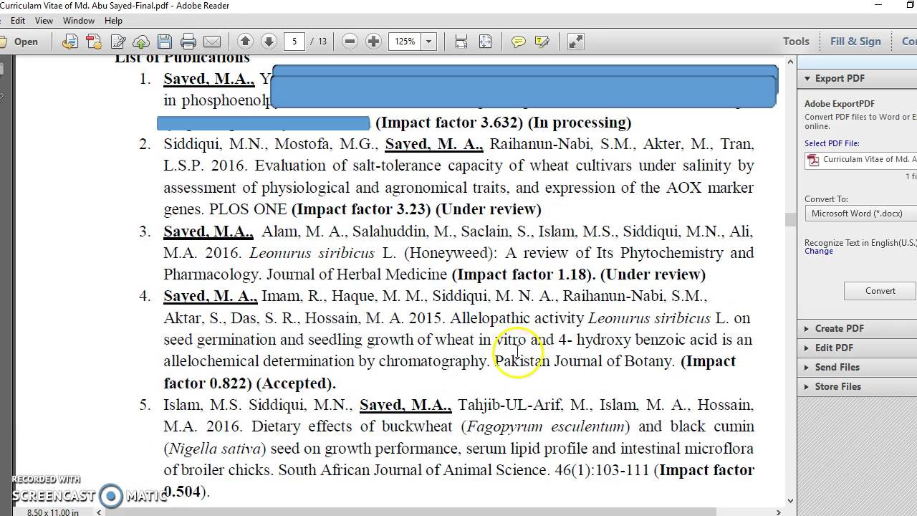Click the selected PDF file entry

click(x=861, y=160)
